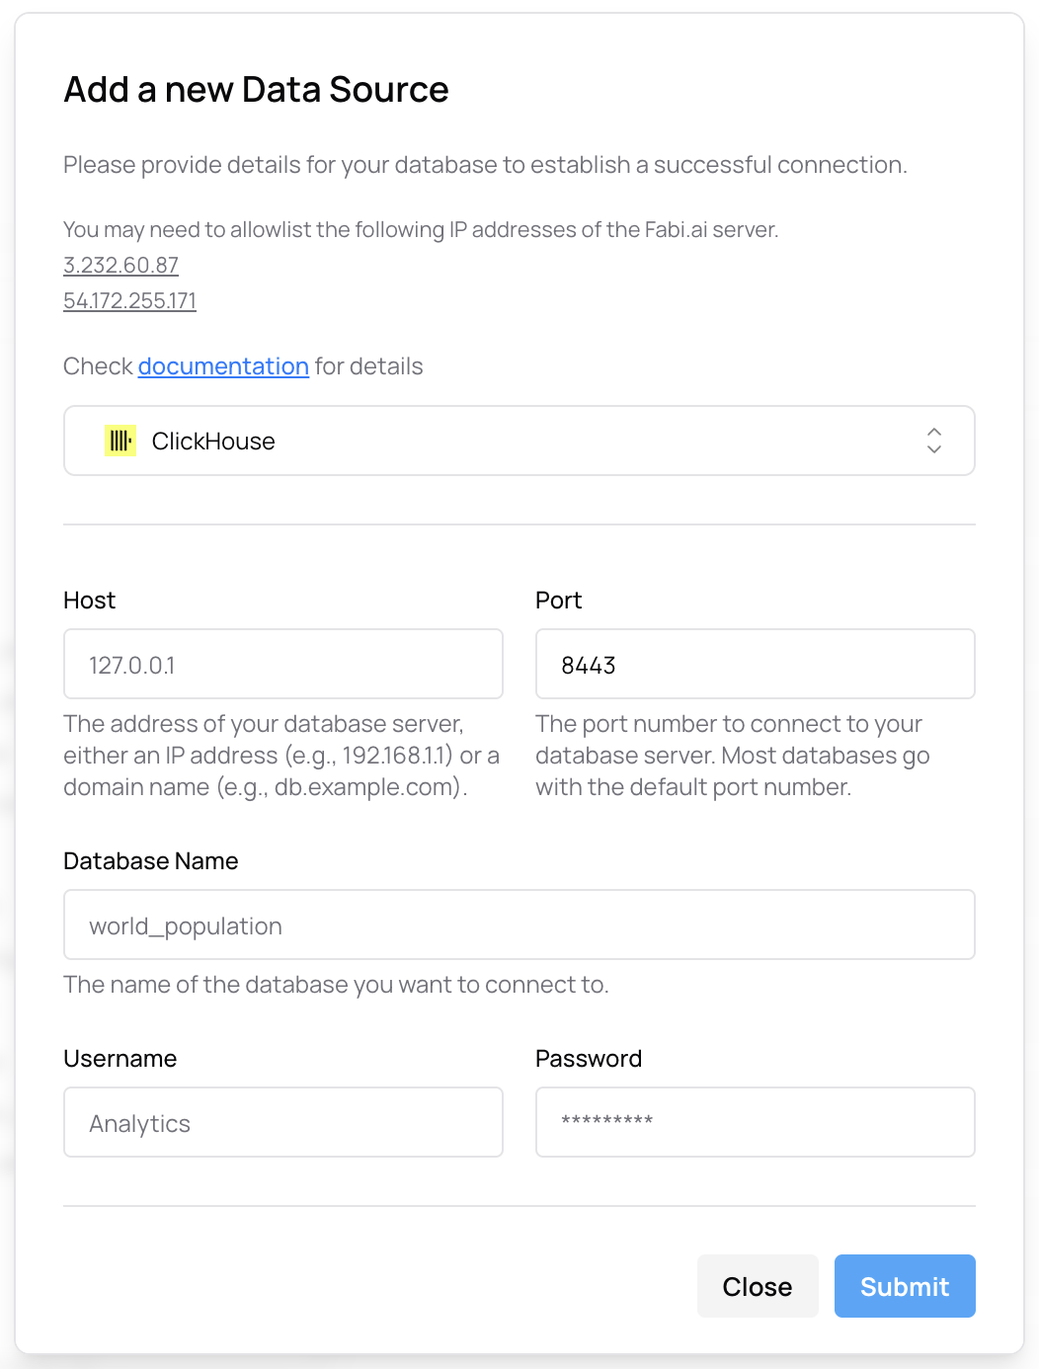Click the dropdown chevron icon
This screenshot has height=1369, width=1039.
pos(934,441)
